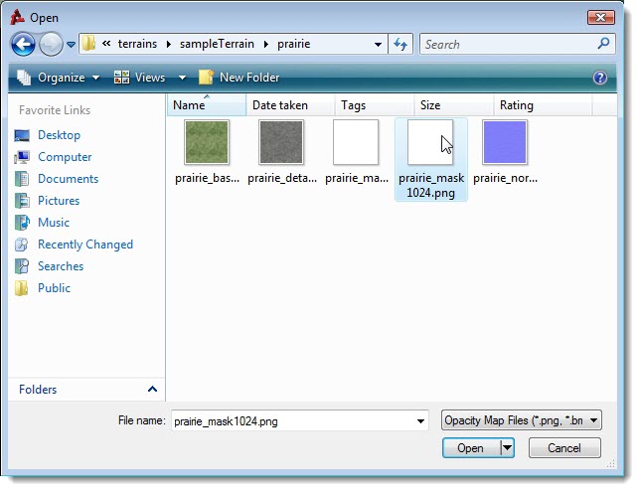The height and width of the screenshot is (491, 639).
Task: Sort by the Tags column header
Action: [x=374, y=105]
